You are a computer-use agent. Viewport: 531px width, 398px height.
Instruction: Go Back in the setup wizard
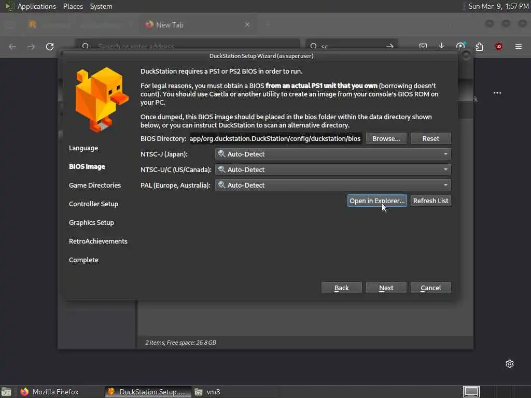click(341, 288)
